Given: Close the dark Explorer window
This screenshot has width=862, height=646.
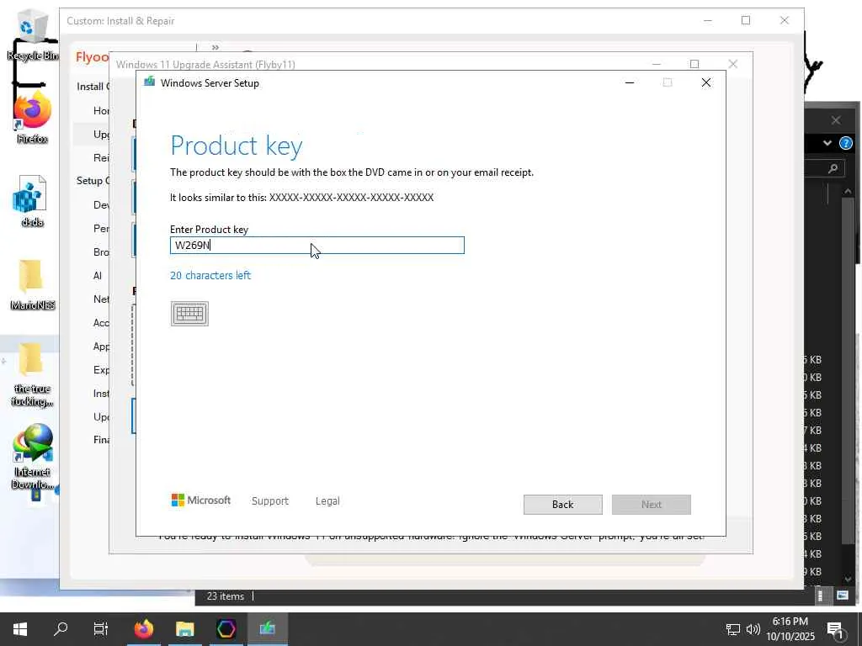Looking at the screenshot, I should tap(836, 119).
